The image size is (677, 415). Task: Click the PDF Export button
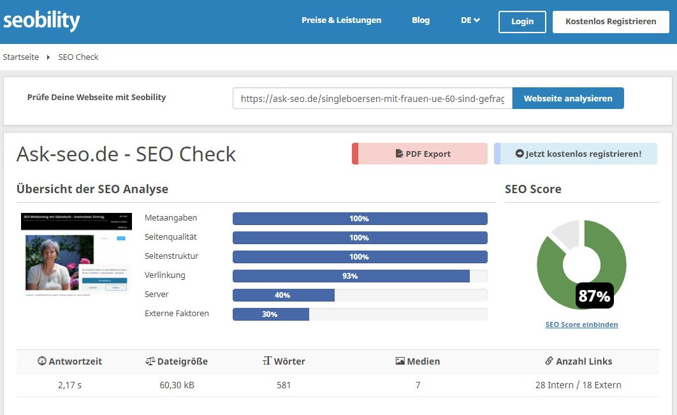point(419,154)
